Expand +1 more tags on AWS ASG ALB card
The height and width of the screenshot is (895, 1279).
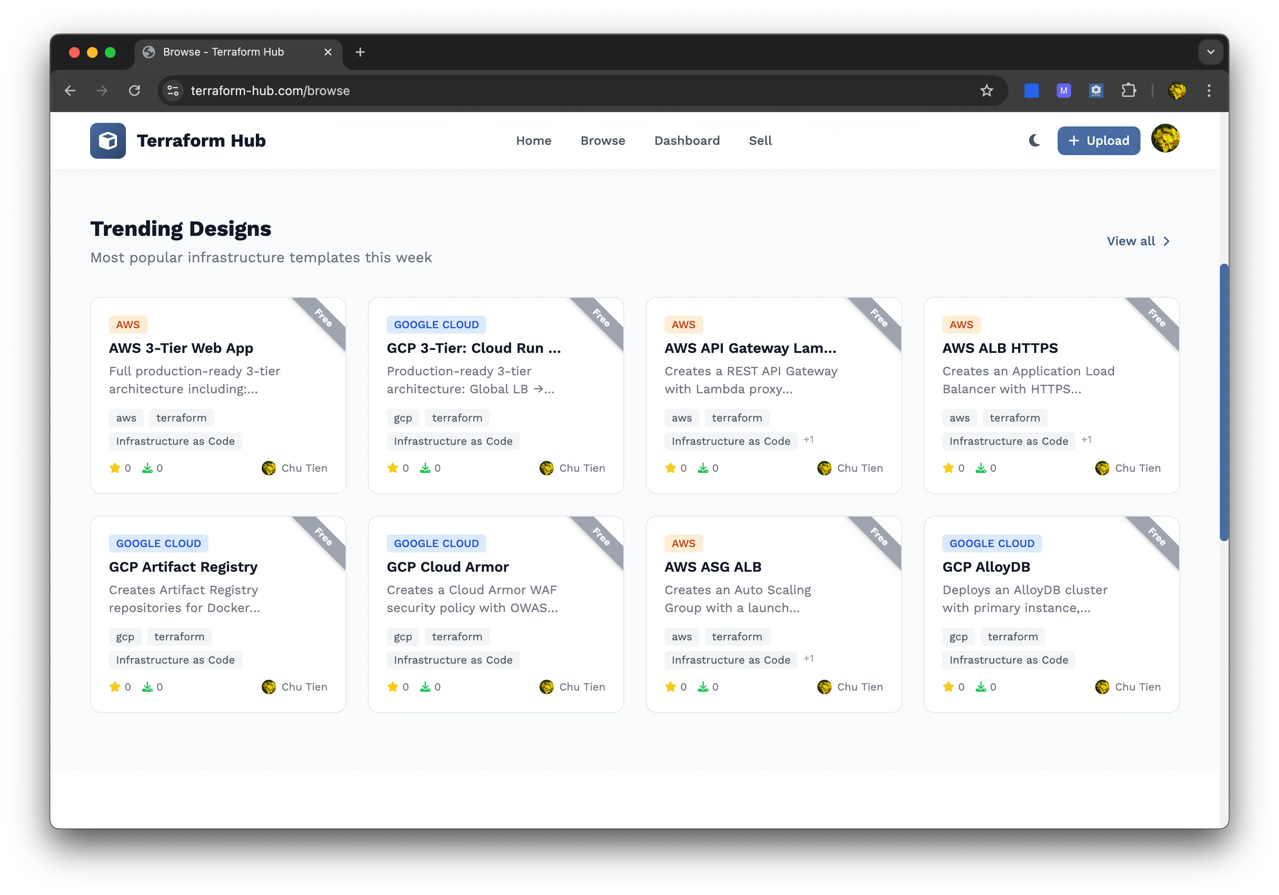(x=808, y=659)
